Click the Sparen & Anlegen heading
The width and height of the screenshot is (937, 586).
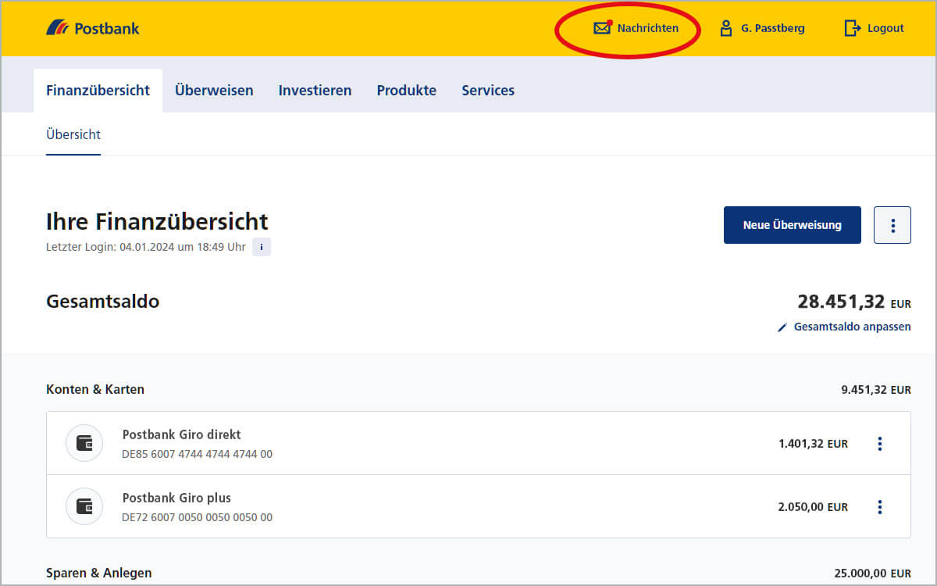[99, 573]
